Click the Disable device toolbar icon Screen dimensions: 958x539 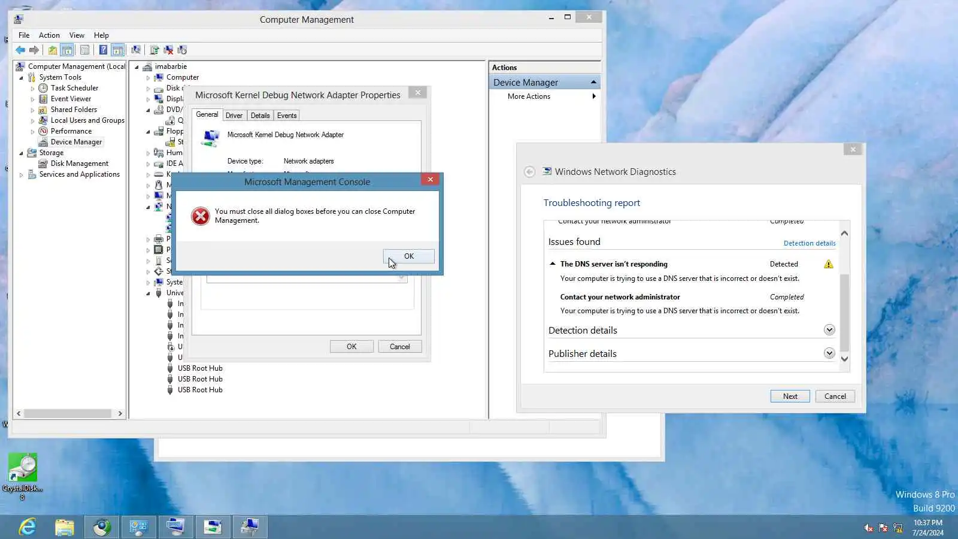coord(182,50)
